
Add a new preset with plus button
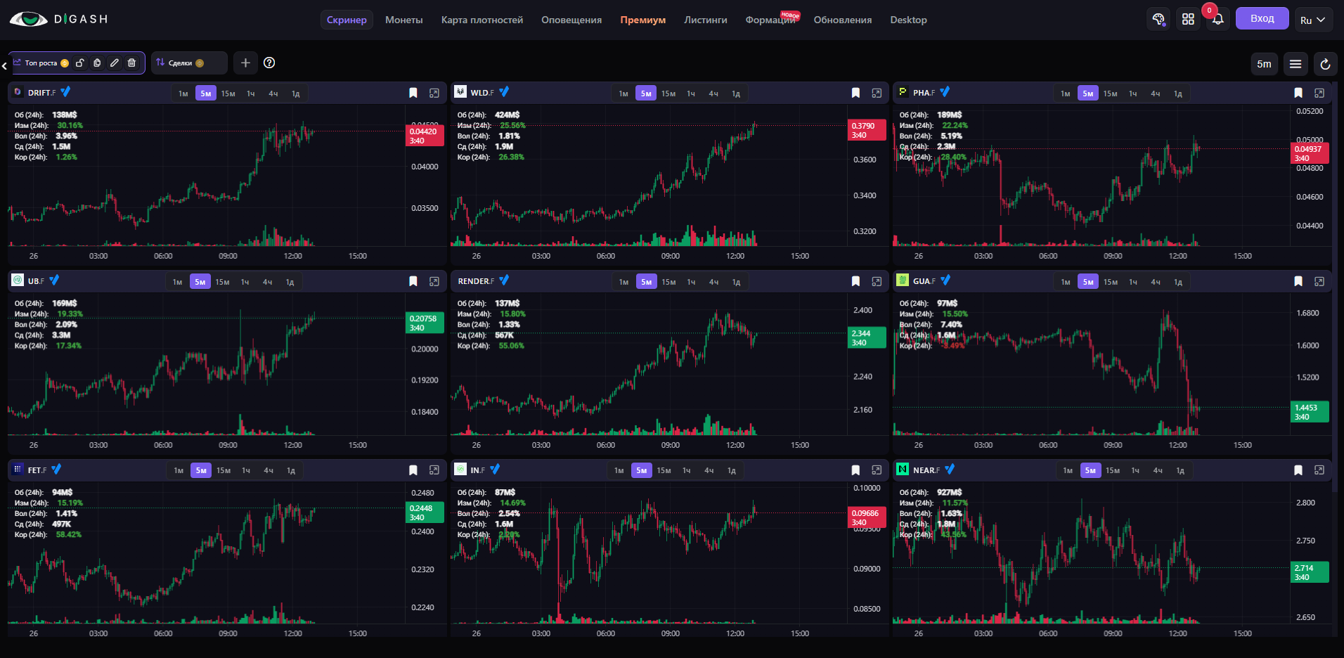[245, 63]
